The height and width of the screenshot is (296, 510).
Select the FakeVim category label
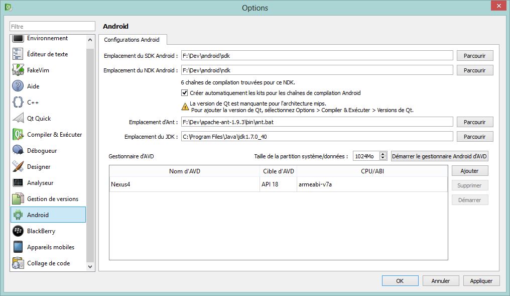[x=38, y=70]
